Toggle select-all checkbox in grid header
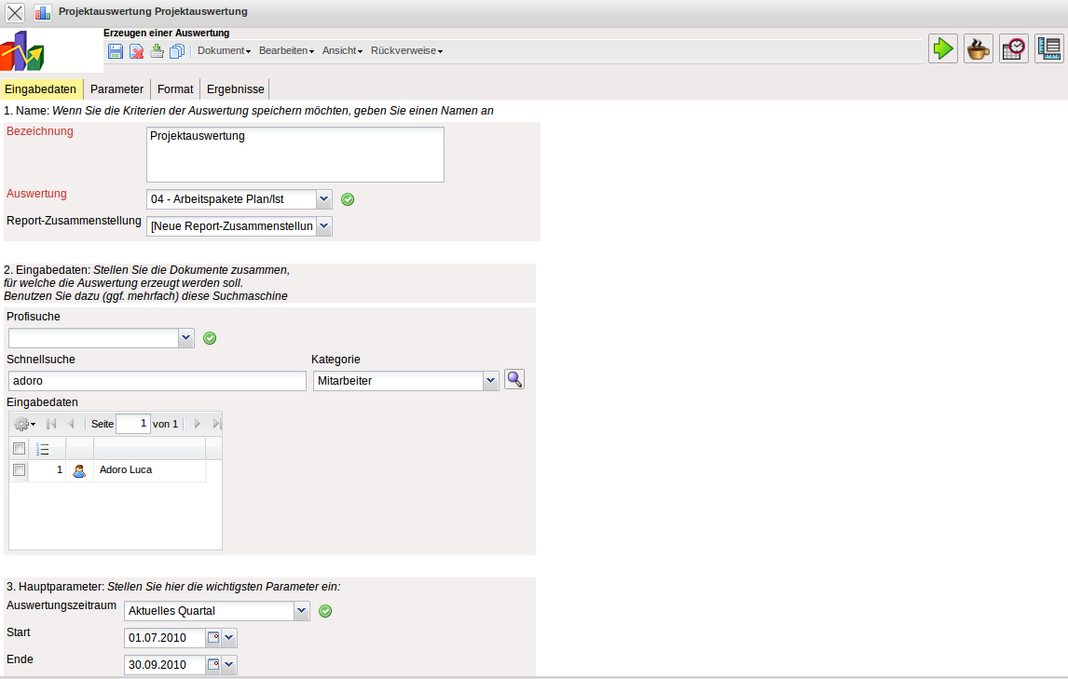Viewport: 1068px width, 679px height. pos(19,449)
